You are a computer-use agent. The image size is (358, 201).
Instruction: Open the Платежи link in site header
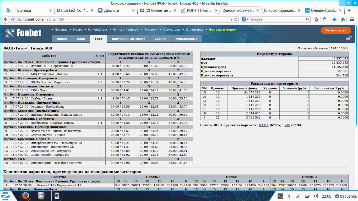click(x=150, y=30)
